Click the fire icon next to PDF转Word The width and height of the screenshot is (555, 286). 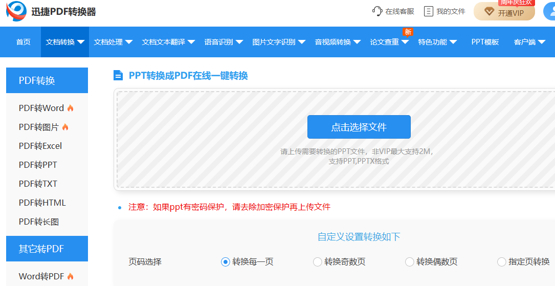71,108
